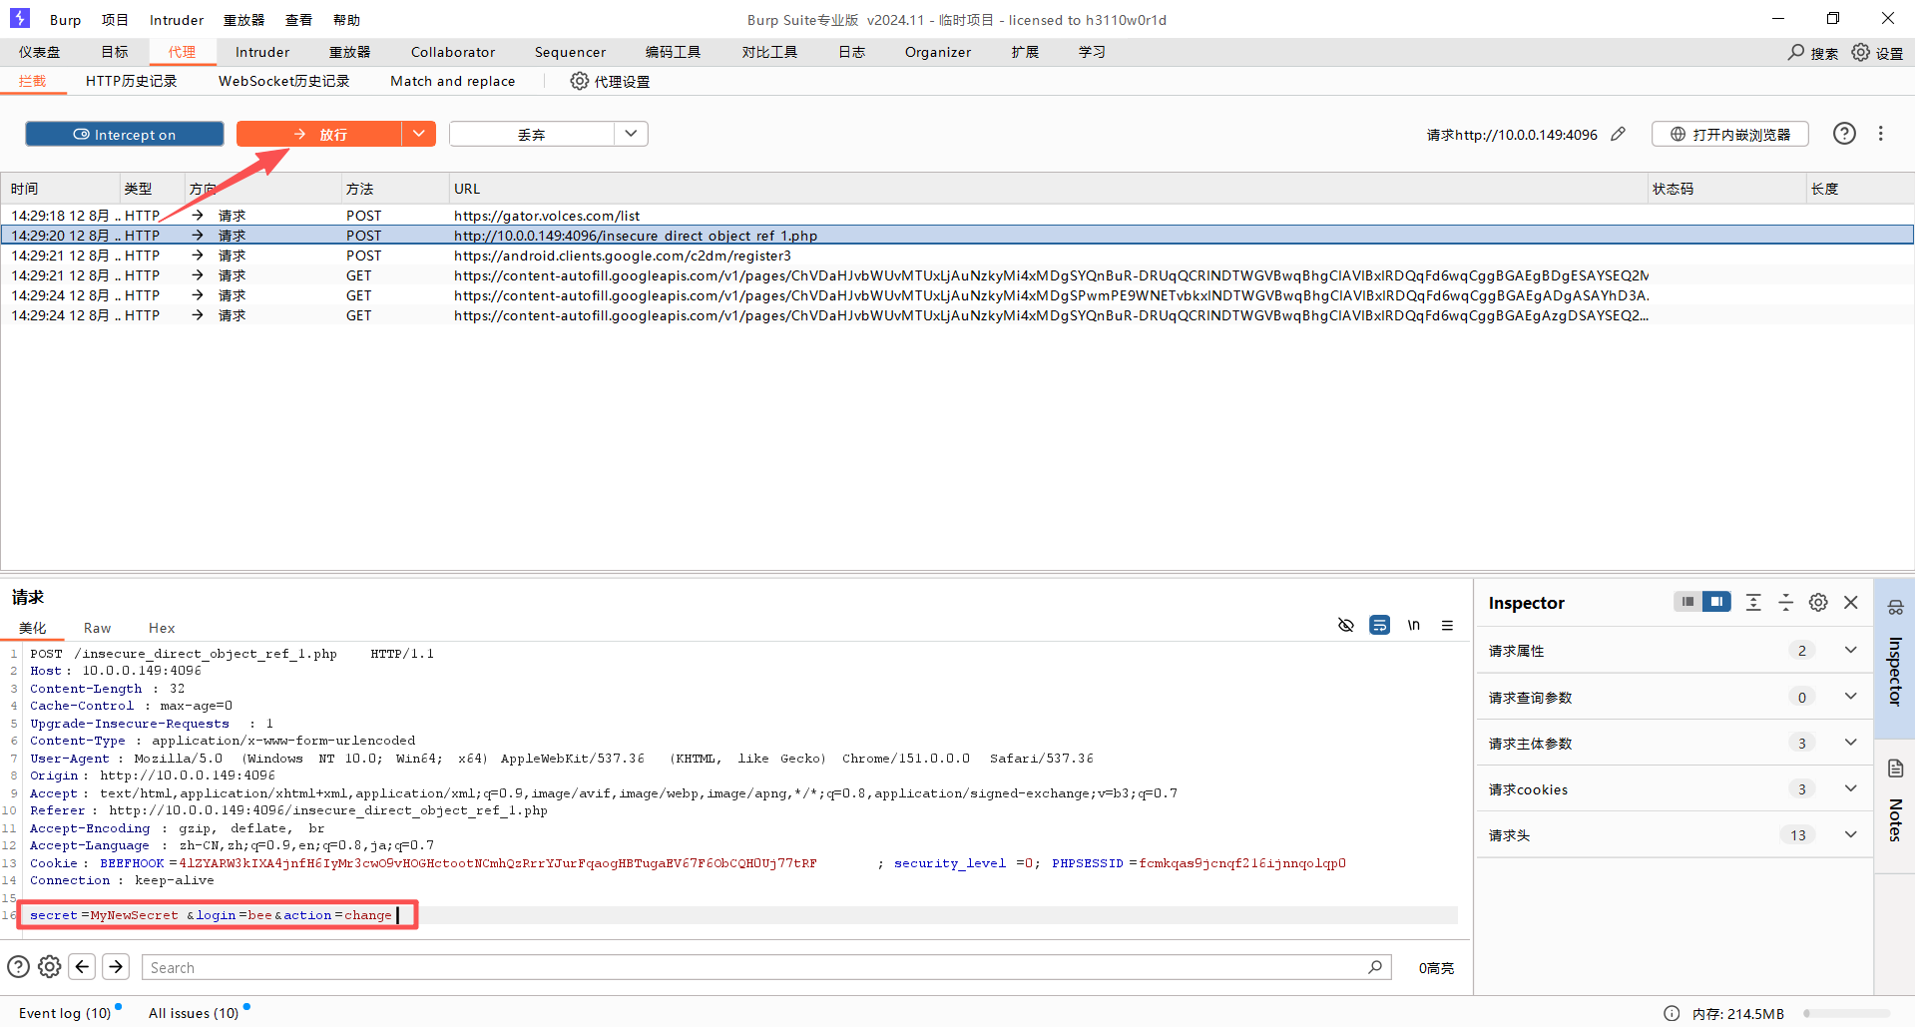Expand all Inspector sections icon
Image resolution: width=1916 pixels, height=1028 pixels.
click(x=1753, y=602)
